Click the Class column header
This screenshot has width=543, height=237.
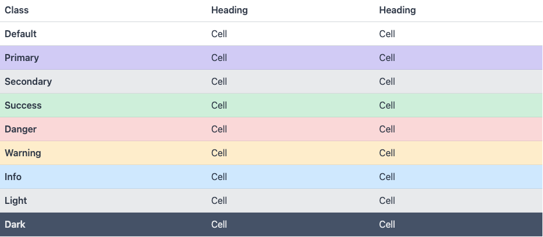click(17, 10)
